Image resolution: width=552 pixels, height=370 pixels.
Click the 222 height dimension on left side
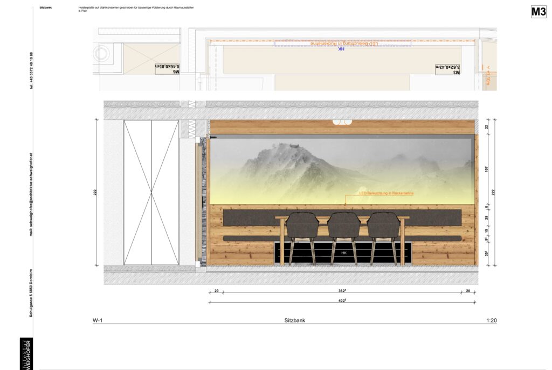(95, 193)
